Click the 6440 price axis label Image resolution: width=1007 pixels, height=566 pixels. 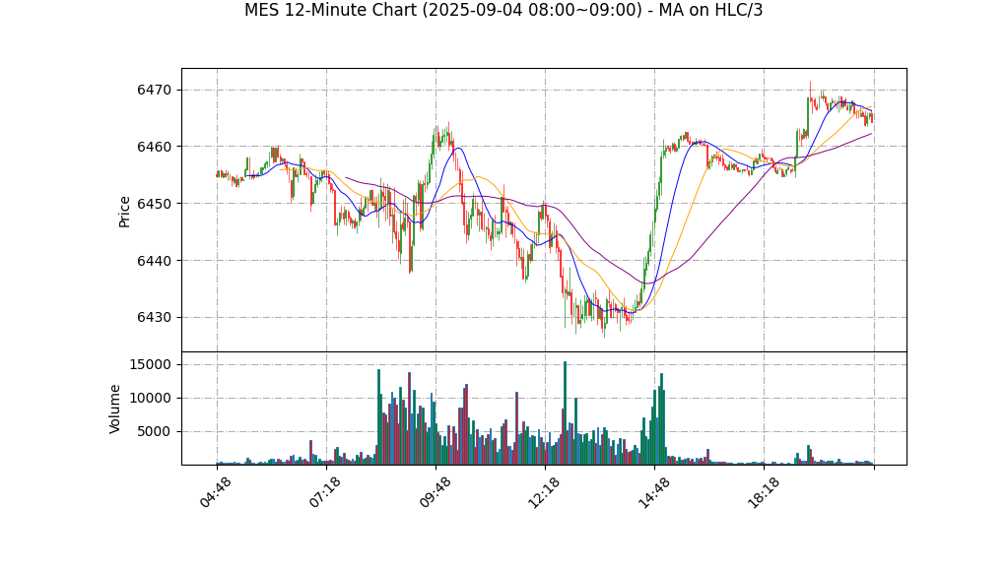click(x=154, y=261)
